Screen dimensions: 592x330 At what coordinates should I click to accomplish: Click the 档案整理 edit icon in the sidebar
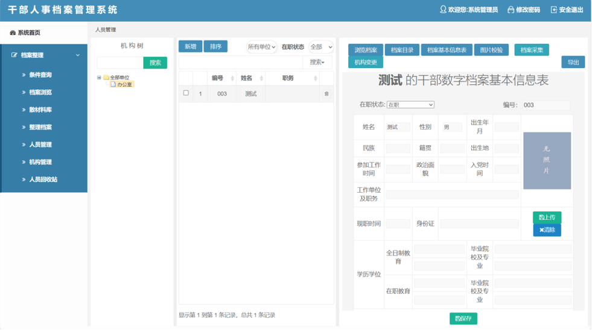[x=14, y=55]
